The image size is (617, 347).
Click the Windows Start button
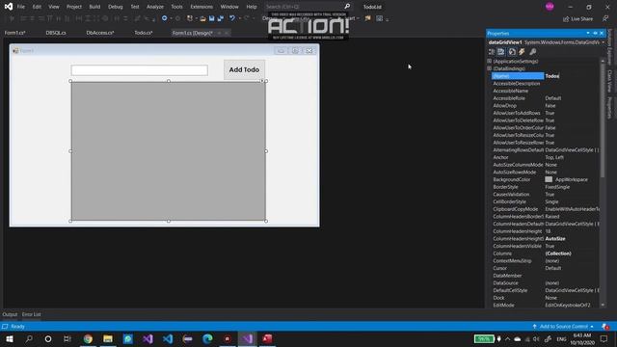(10, 338)
